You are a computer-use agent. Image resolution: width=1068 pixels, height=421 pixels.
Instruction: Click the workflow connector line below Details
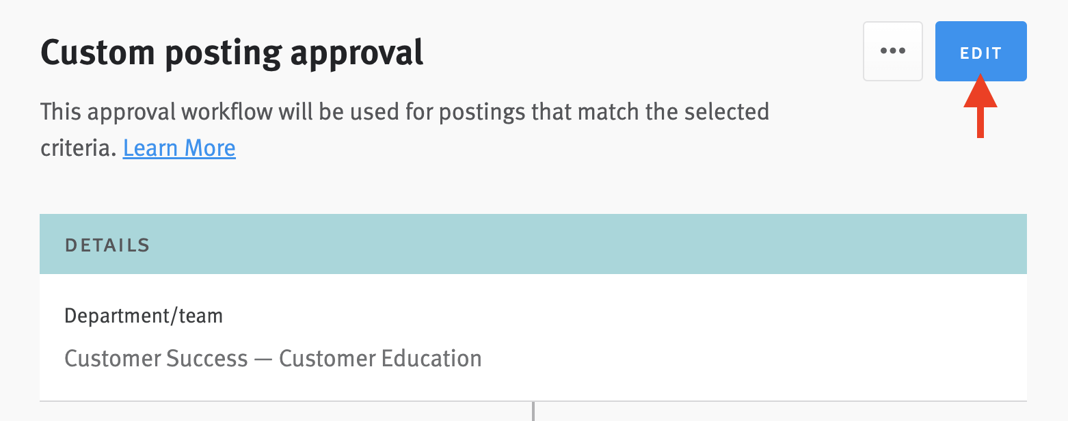point(533,410)
